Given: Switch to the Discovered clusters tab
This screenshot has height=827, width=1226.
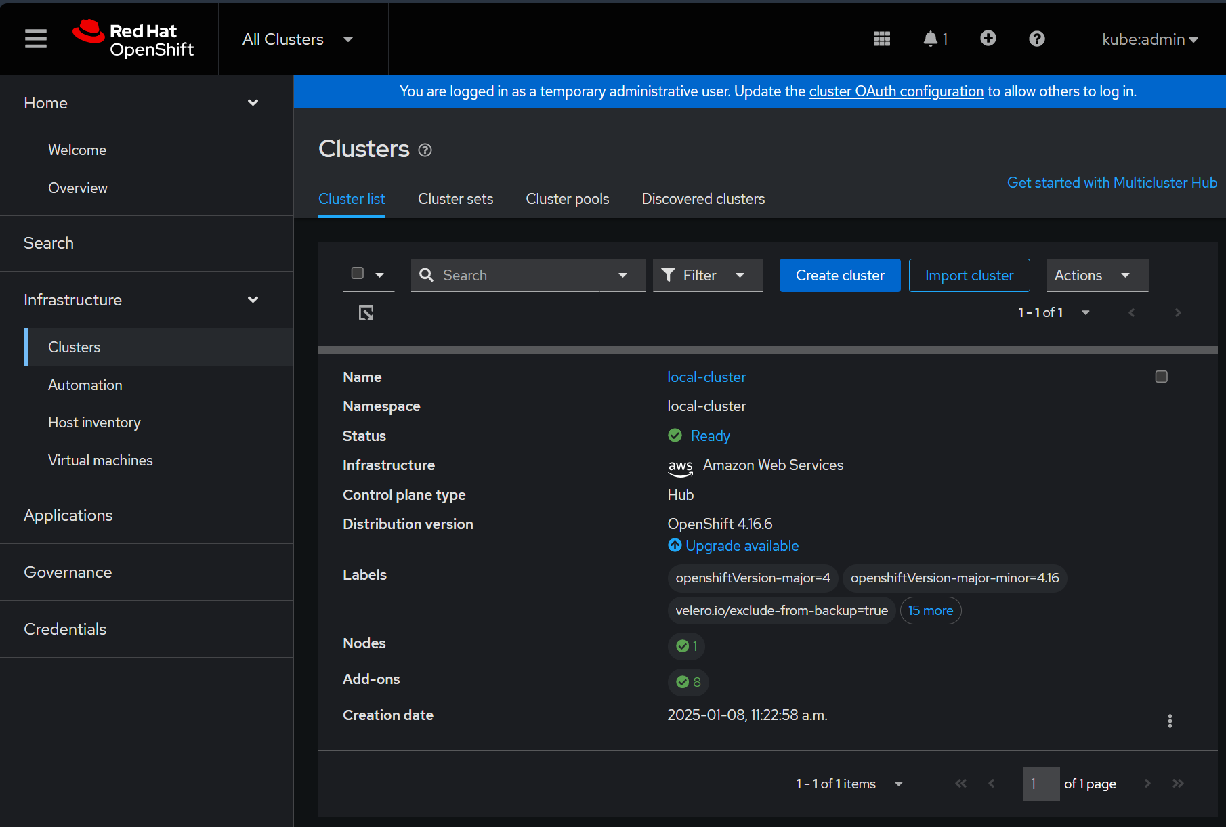Looking at the screenshot, I should click(703, 199).
